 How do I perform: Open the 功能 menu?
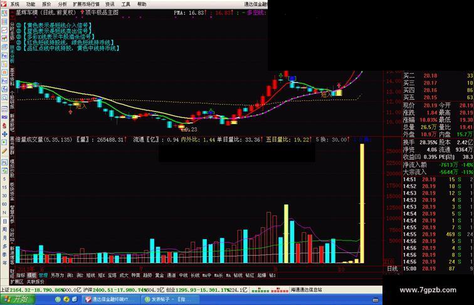(x=31, y=4)
